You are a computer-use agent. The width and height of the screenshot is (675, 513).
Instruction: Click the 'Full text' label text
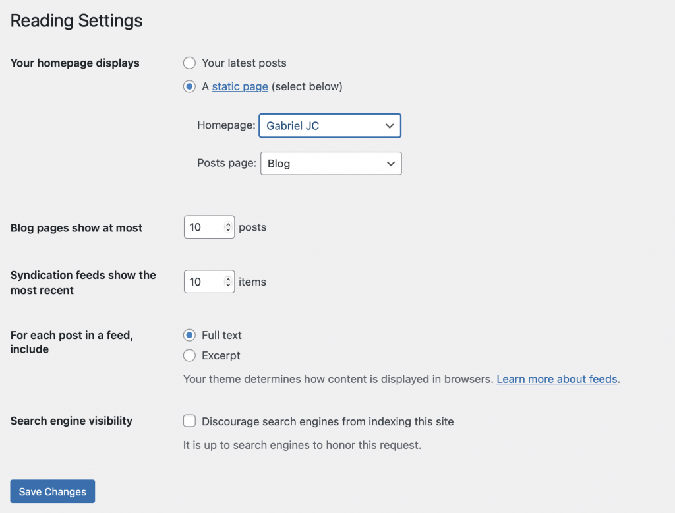221,335
